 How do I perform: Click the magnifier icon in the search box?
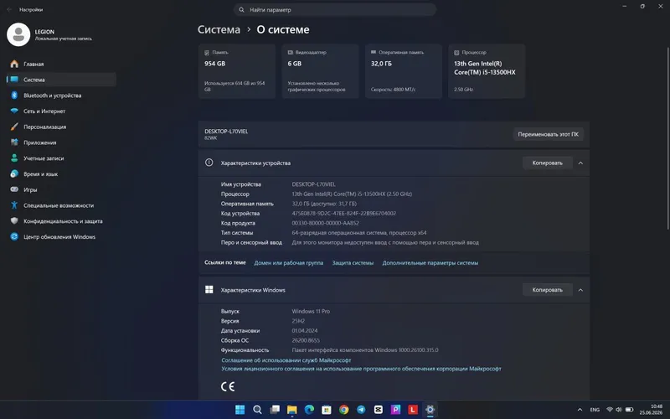click(241, 9)
